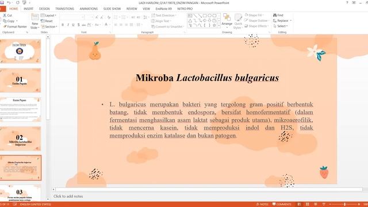Click the Save icon in quick access toolbar
368x207 pixels.
pyautogui.click(x=2, y=2)
